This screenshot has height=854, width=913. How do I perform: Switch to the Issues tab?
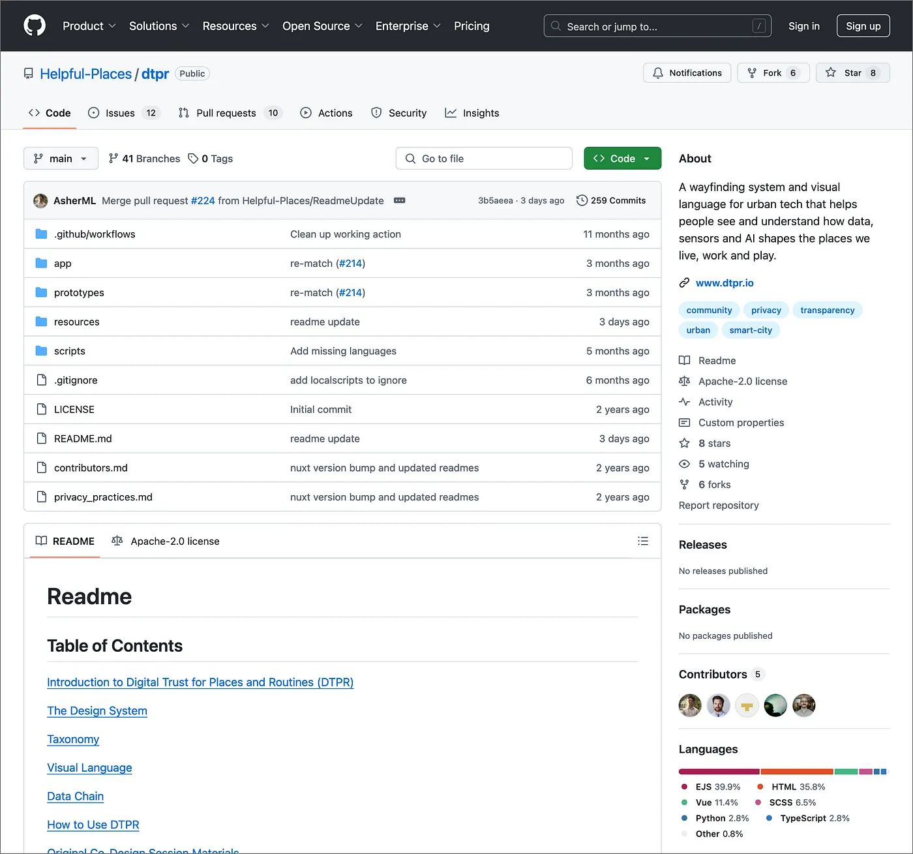(124, 113)
